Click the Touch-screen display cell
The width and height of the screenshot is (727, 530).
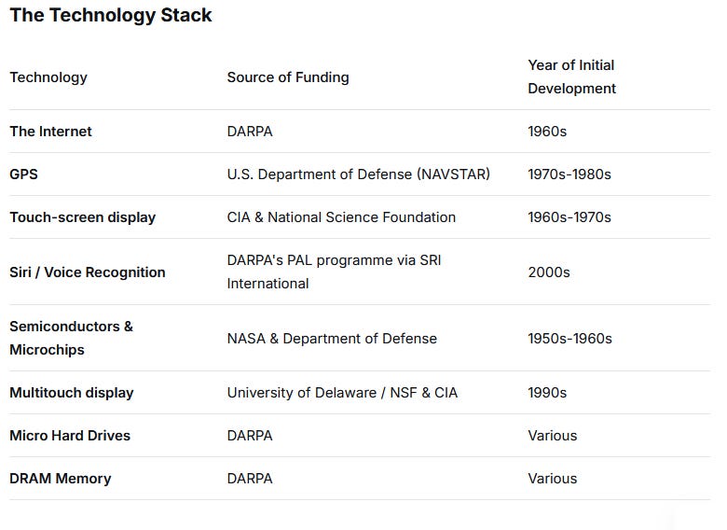83,217
